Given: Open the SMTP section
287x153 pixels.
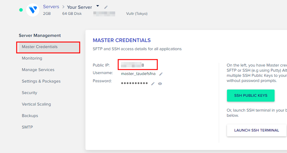Looking at the screenshot, I should tap(27, 127).
